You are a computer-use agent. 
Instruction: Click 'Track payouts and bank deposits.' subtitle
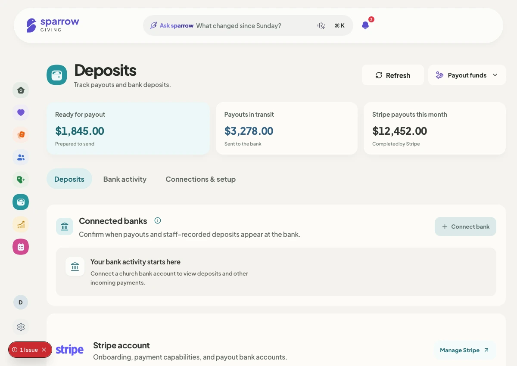pyautogui.click(x=122, y=85)
